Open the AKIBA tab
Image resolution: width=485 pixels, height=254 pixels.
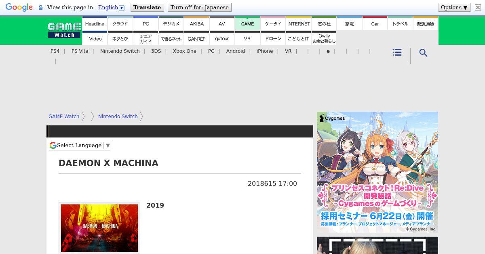tap(196, 24)
